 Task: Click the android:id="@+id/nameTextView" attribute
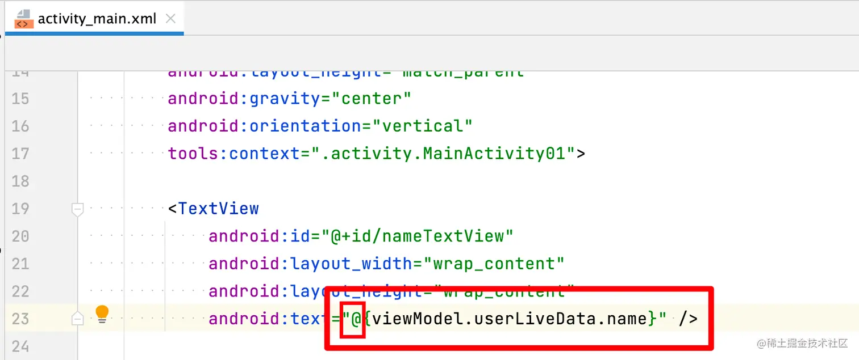(x=361, y=236)
